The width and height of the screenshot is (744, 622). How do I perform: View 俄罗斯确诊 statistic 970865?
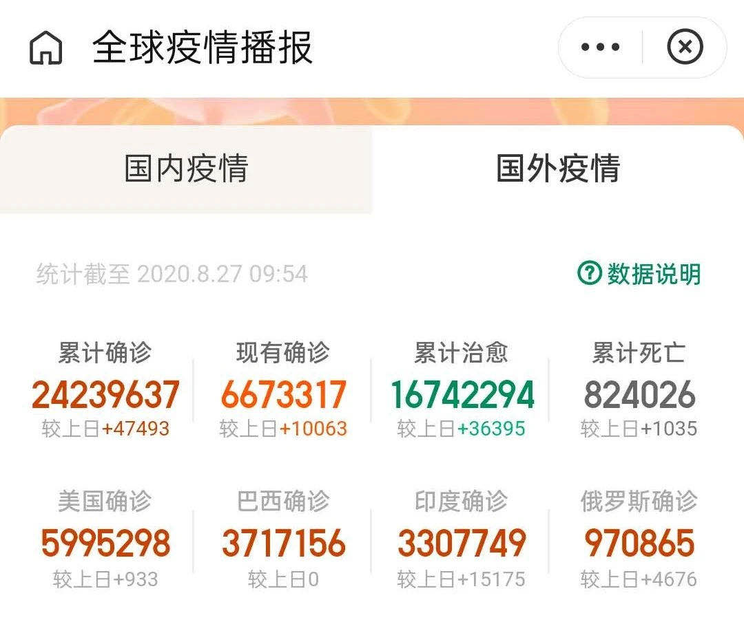tap(639, 543)
